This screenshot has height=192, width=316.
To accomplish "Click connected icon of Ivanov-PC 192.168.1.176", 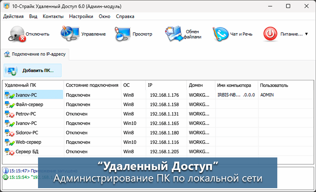I will pyautogui.click(x=10, y=95).
